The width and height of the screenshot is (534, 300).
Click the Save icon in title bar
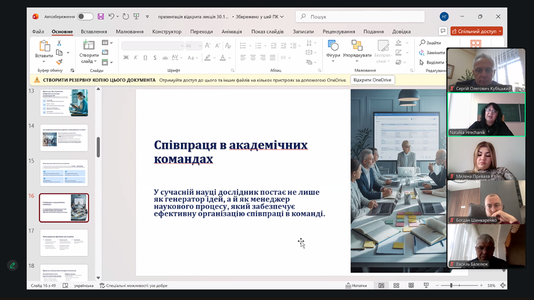(x=101, y=16)
